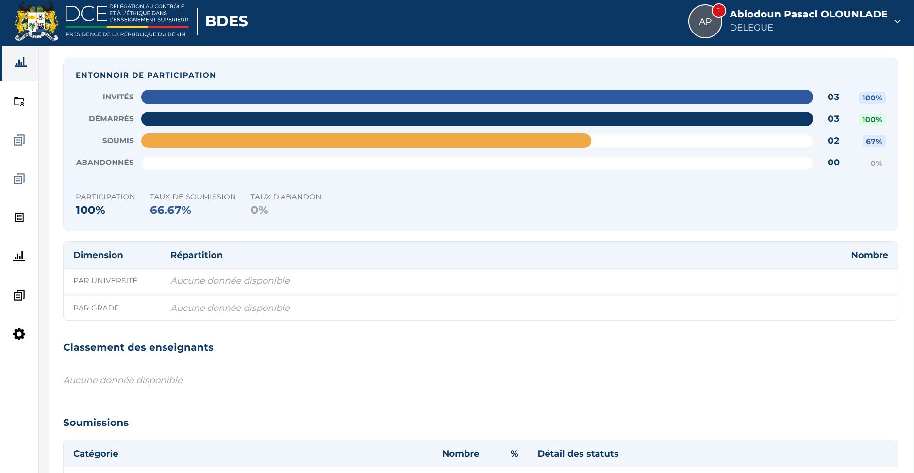Select the PAR UNIVERSITÉ row
Image resolution: width=914 pixels, height=473 pixels.
coord(481,281)
